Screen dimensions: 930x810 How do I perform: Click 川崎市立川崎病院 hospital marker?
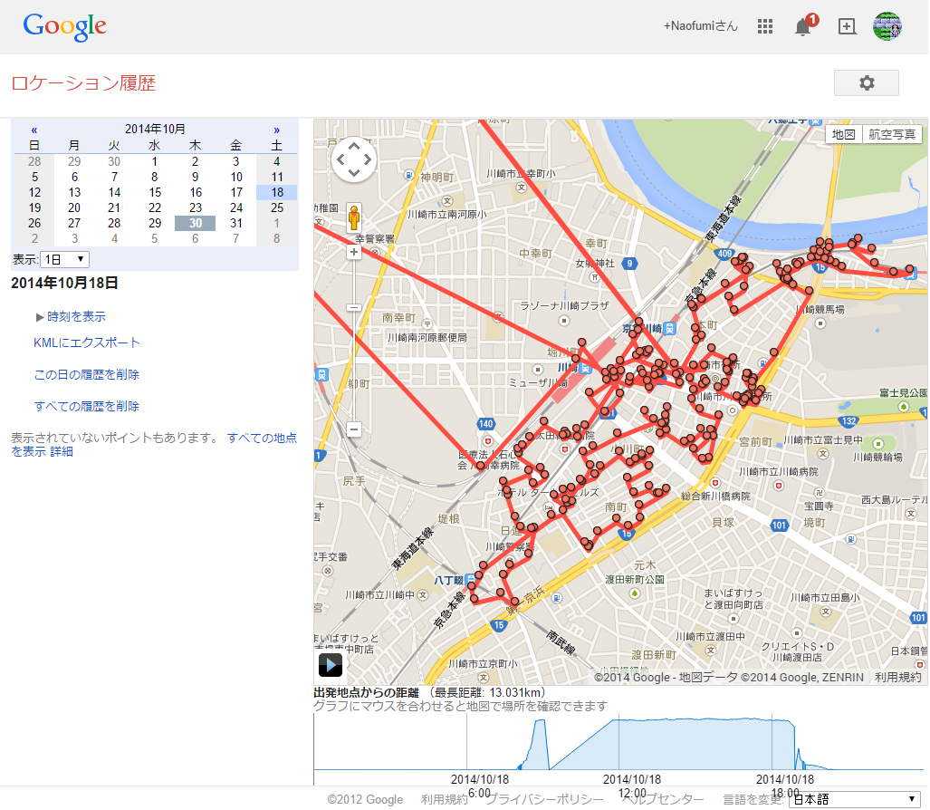[x=779, y=486]
